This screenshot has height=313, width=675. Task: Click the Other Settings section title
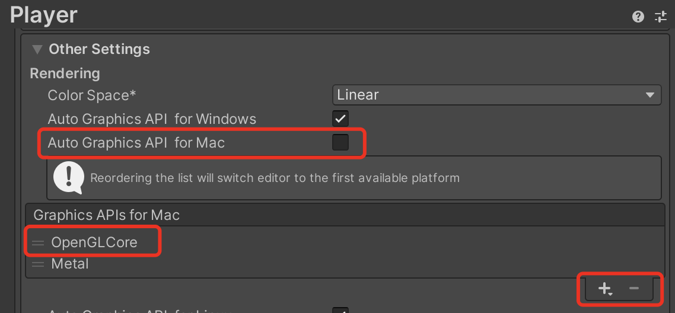click(100, 49)
